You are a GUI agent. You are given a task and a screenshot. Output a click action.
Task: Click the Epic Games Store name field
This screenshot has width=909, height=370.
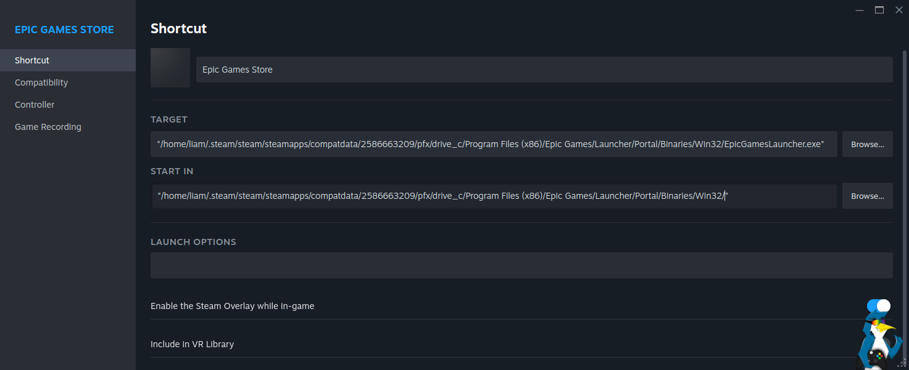pyautogui.click(x=544, y=70)
